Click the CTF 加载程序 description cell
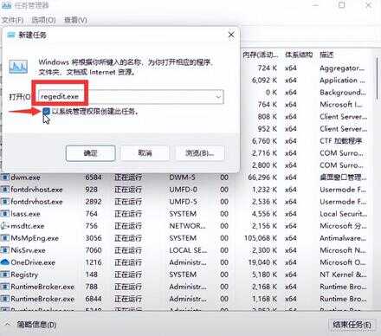Image resolution: width=381 pixels, height=336 pixels. click(341, 141)
